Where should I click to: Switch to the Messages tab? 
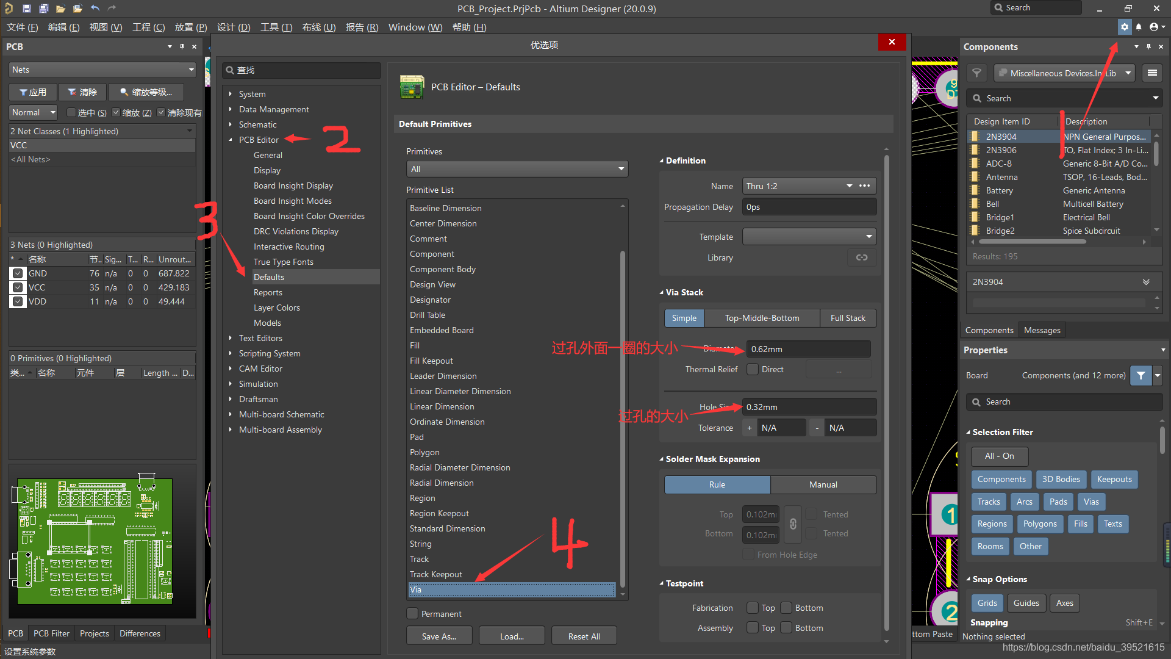point(1042,330)
